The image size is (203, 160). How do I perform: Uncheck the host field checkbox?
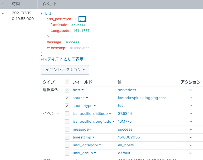[x=67, y=90]
